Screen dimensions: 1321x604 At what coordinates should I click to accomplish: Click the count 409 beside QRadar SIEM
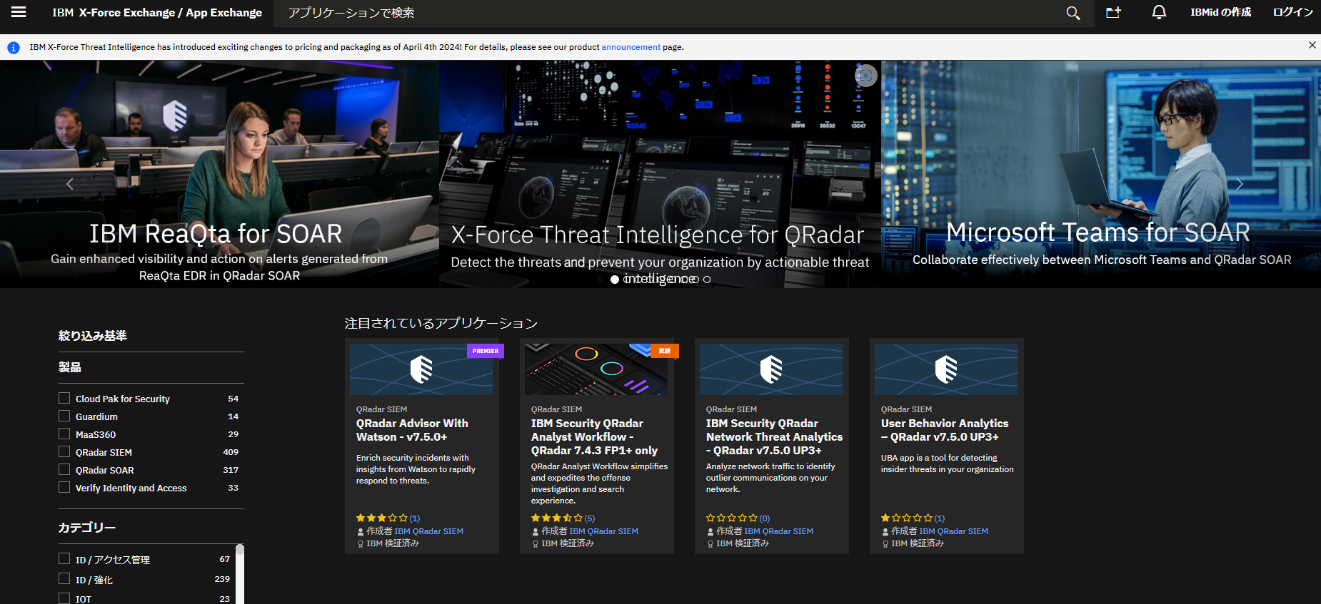pyautogui.click(x=231, y=452)
